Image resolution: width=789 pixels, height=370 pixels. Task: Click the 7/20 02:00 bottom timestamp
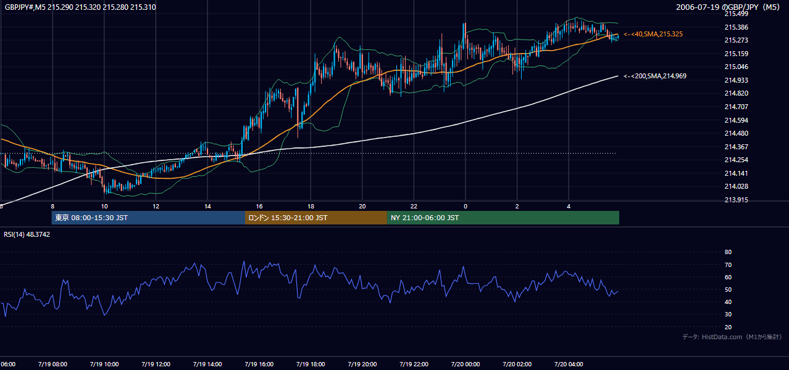(517, 364)
